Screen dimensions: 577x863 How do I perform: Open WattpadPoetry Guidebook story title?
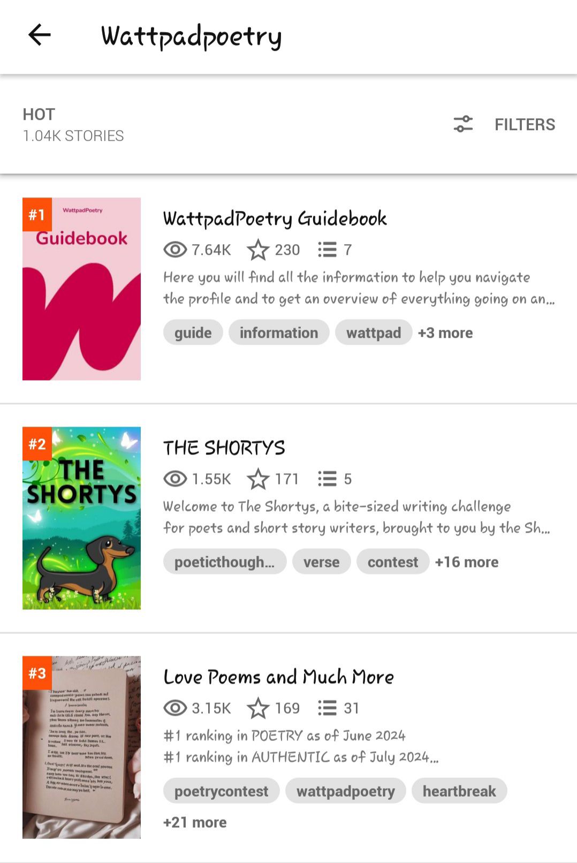275,218
